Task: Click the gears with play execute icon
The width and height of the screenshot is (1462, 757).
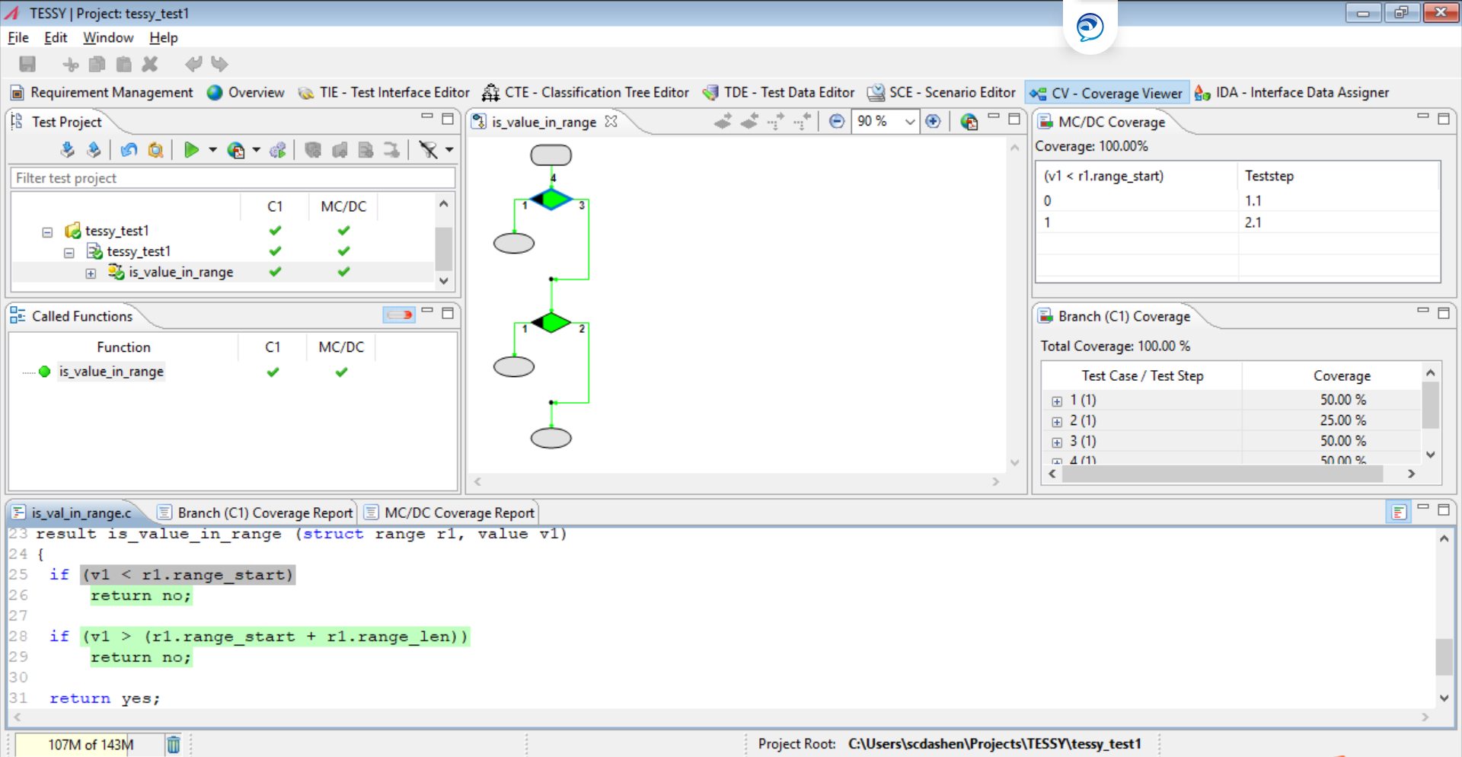Action: pos(278,150)
